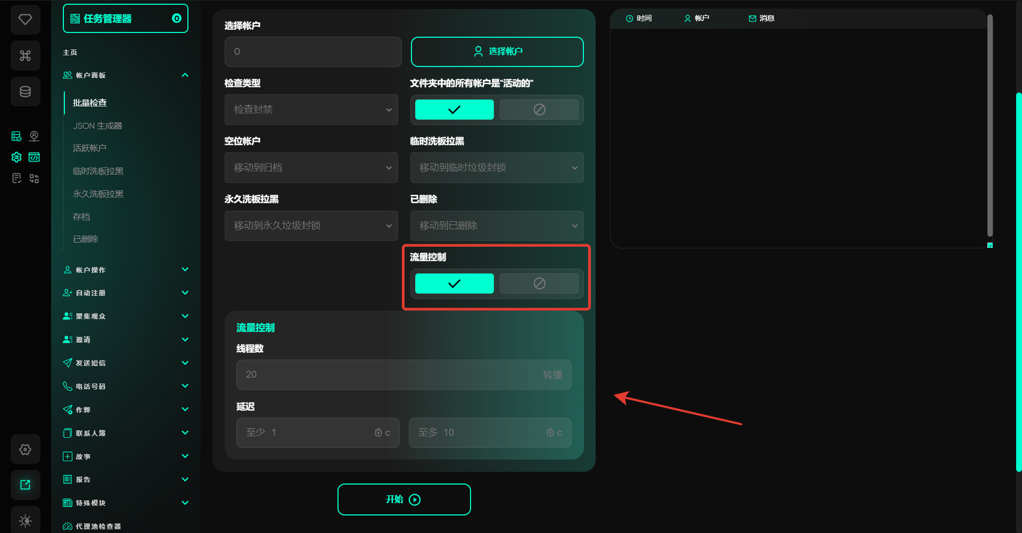
Task: Disable the all accounts active option
Action: tap(539, 110)
